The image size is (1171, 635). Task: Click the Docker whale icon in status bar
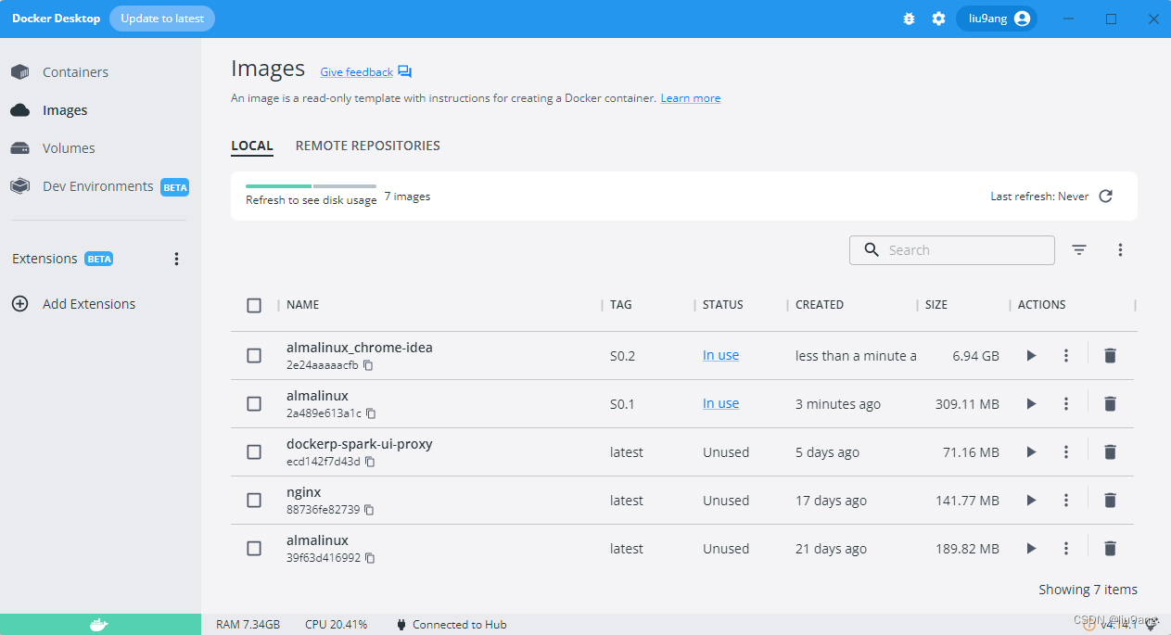pos(99,625)
